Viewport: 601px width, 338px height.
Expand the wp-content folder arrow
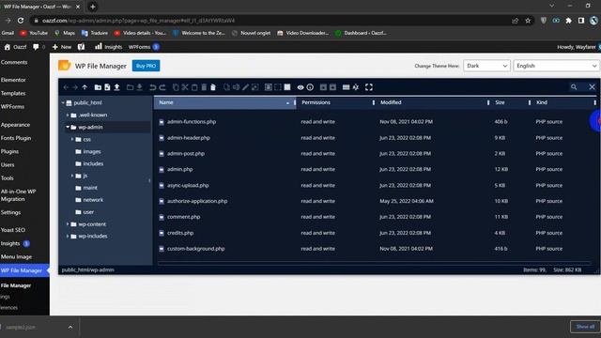point(68,224)
